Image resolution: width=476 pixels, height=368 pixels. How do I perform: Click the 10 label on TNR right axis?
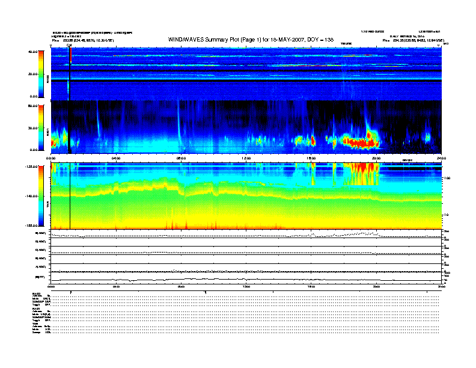[x=446, y=215]
